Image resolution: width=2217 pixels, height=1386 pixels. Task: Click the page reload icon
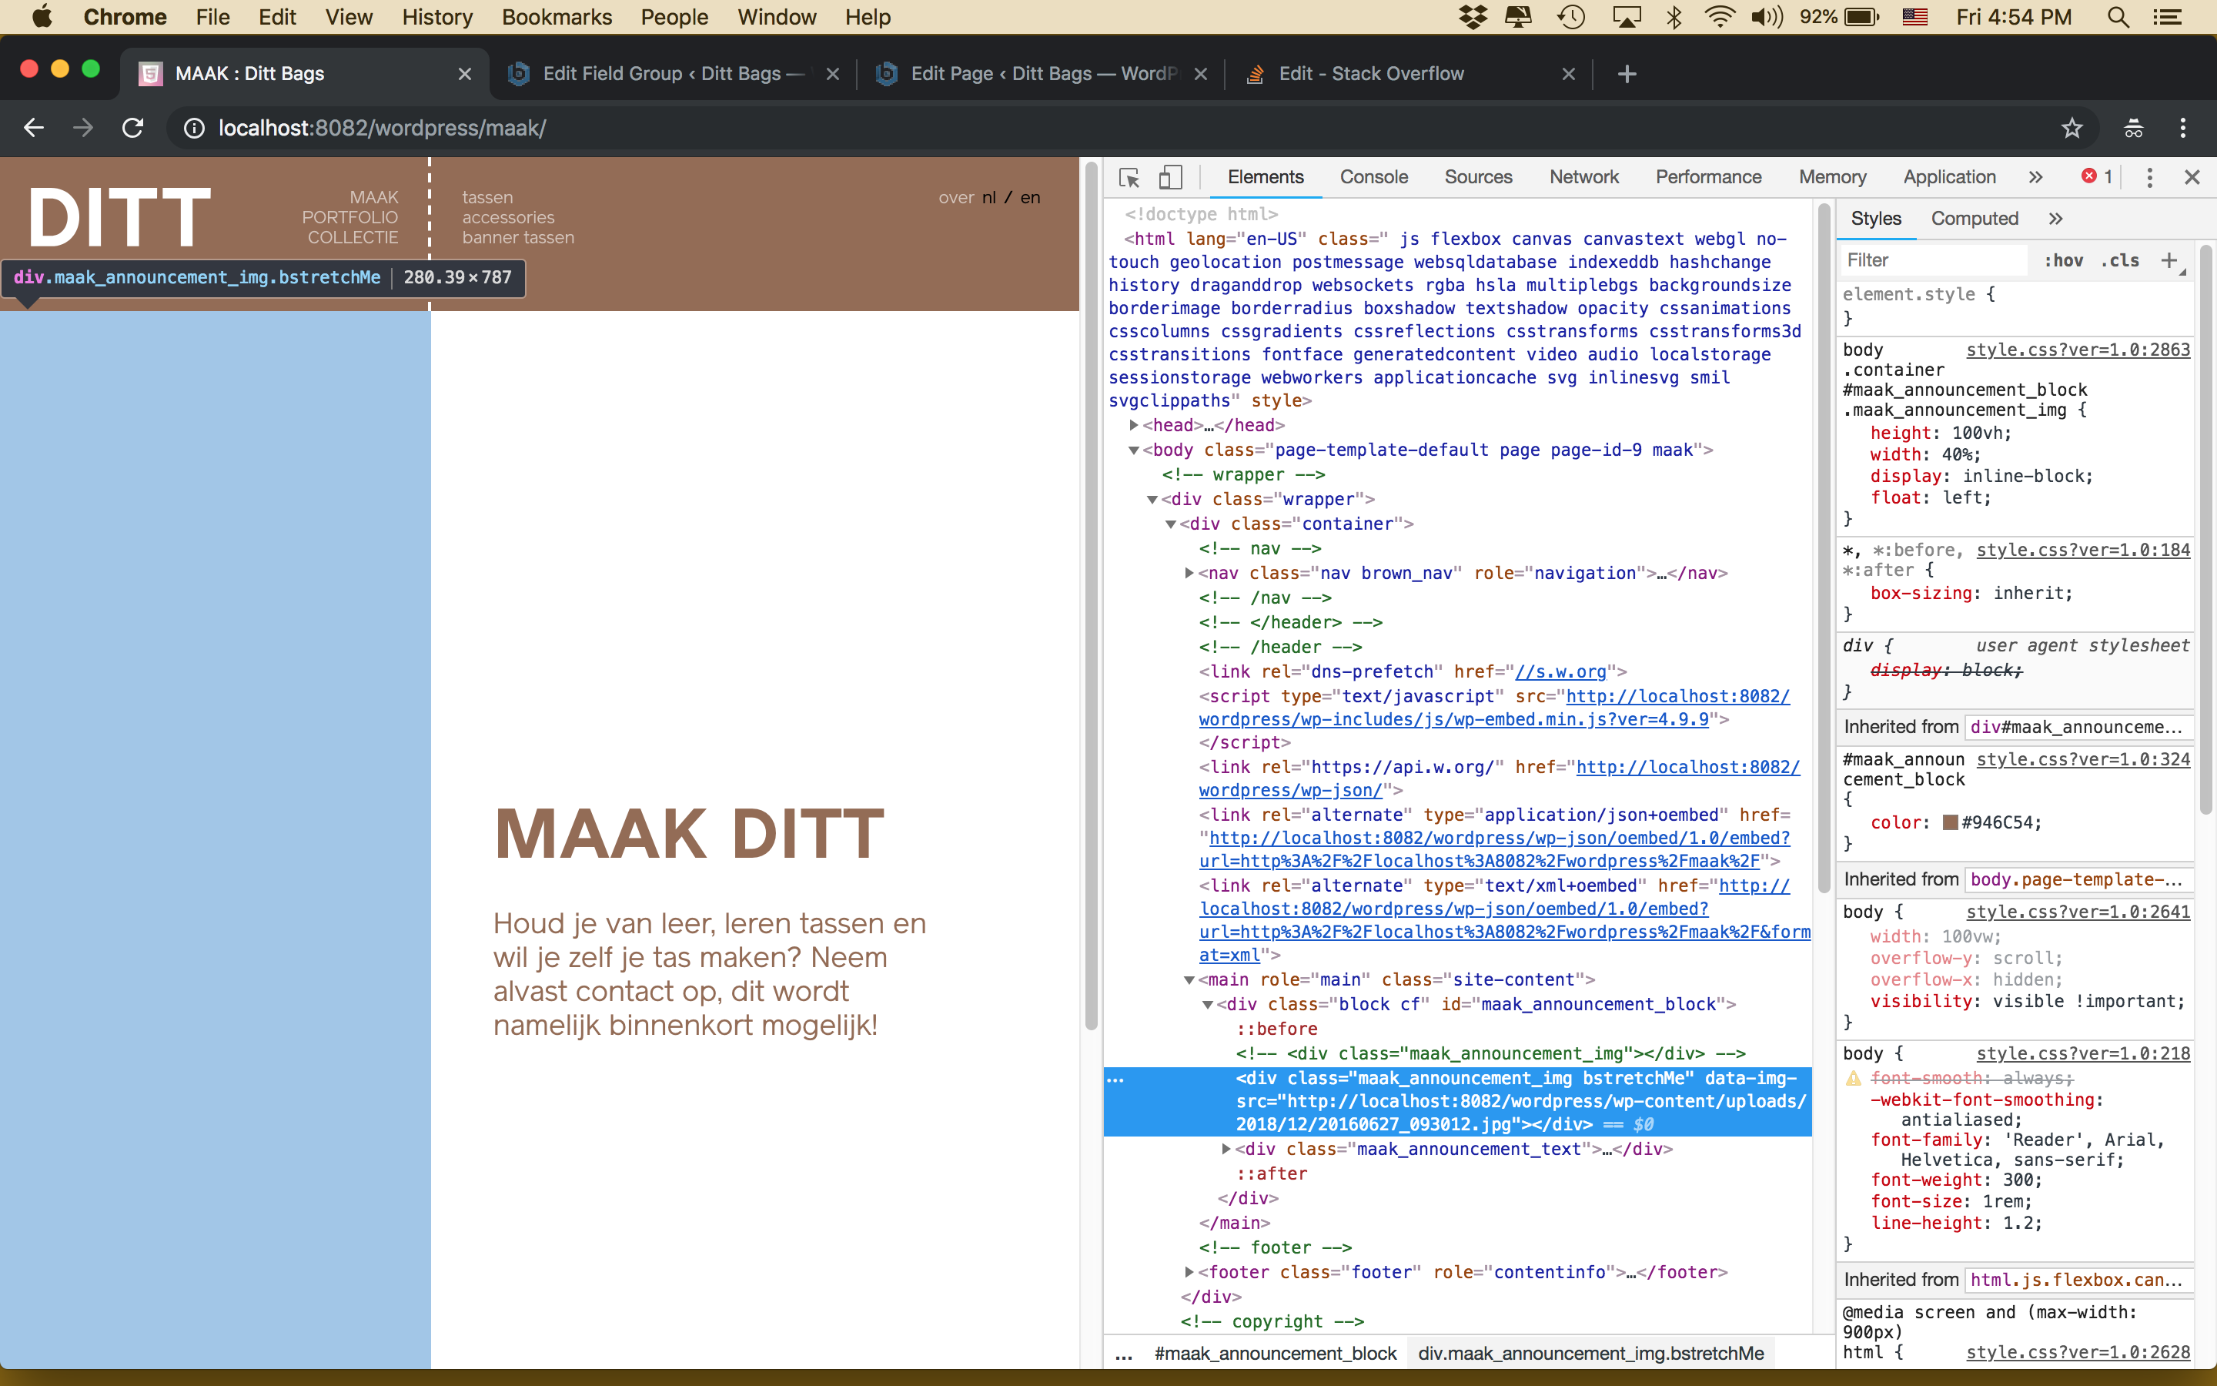[x=133, y=127]
